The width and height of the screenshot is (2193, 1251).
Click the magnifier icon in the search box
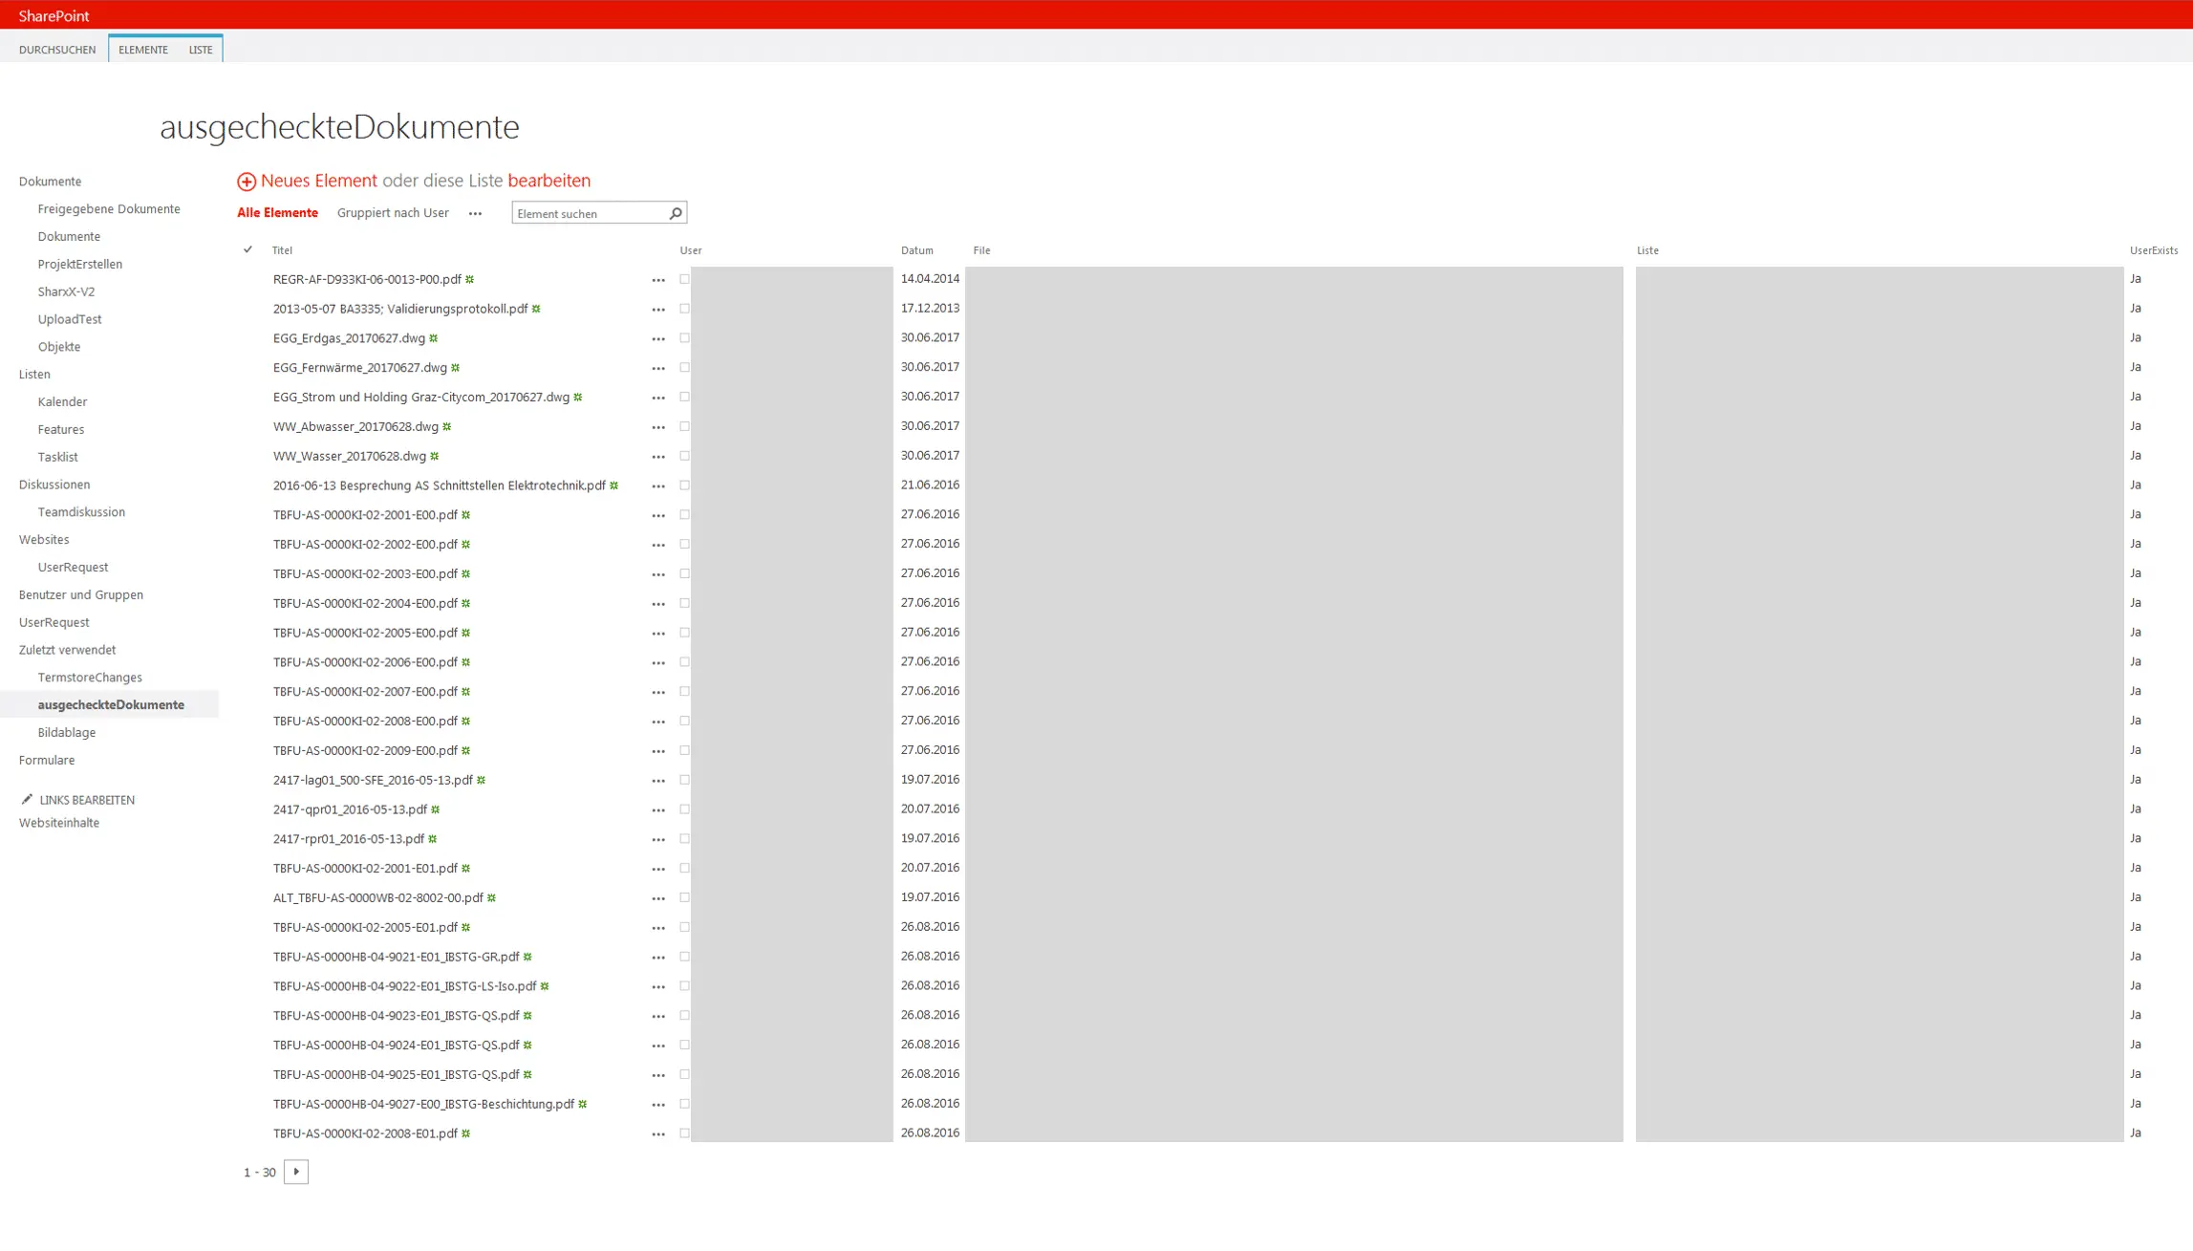[676, 212]
